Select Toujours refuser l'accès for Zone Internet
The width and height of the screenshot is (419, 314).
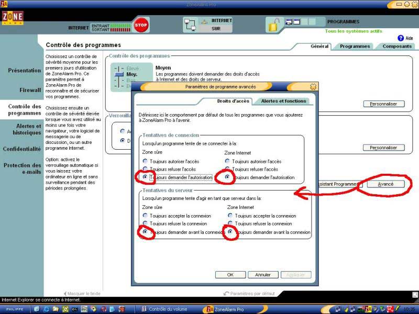(227, 170)
